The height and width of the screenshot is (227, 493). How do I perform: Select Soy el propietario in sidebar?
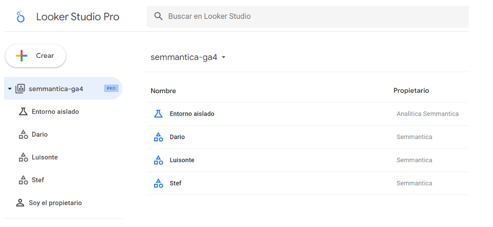[x=55, y=203]
